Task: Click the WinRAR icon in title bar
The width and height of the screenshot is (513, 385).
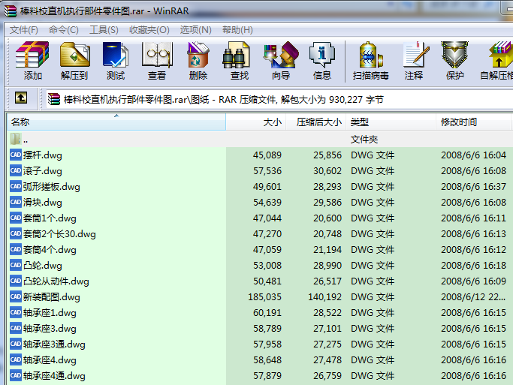Action: point(11,11)
